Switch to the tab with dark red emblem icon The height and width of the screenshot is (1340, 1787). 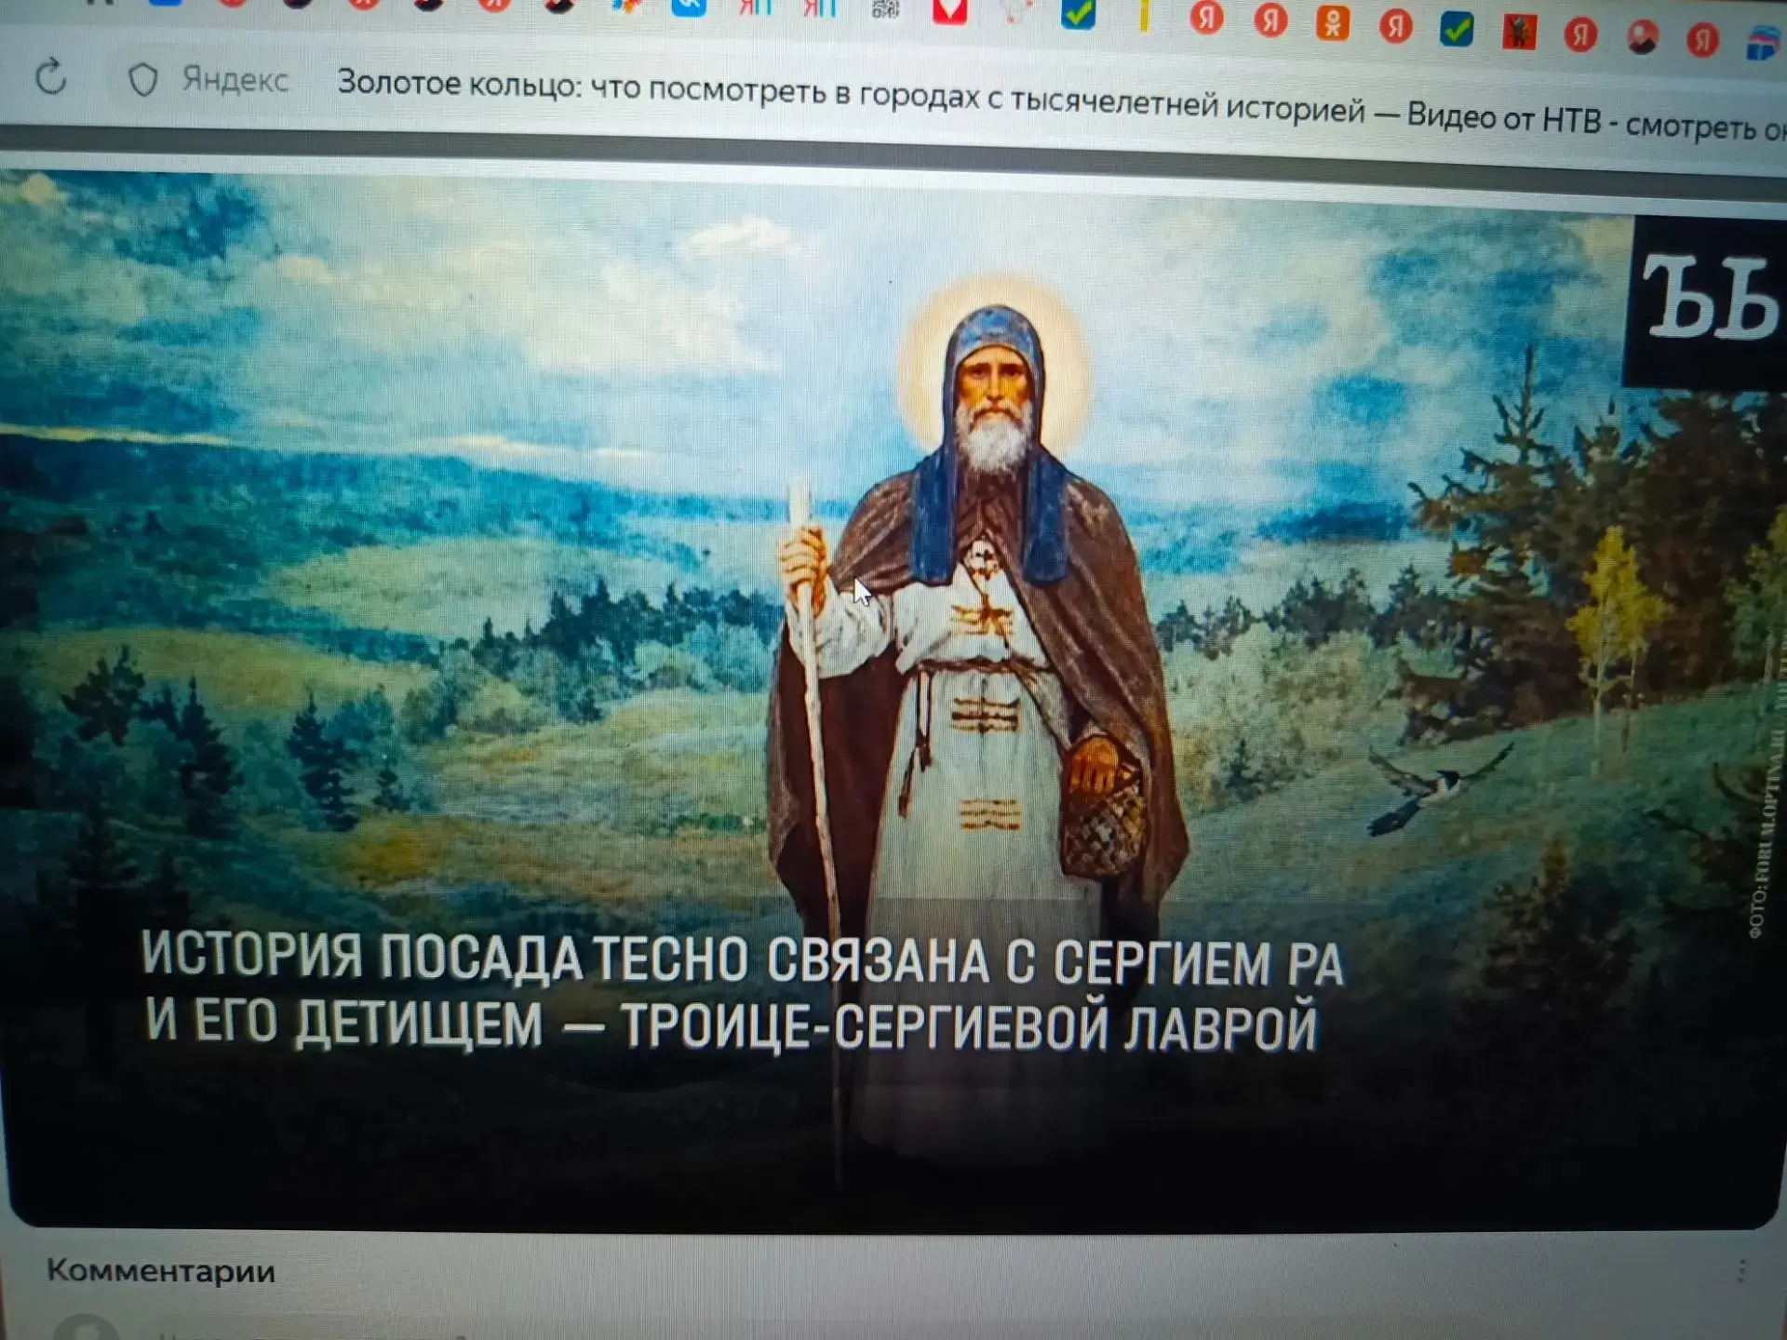(1519, 33)
